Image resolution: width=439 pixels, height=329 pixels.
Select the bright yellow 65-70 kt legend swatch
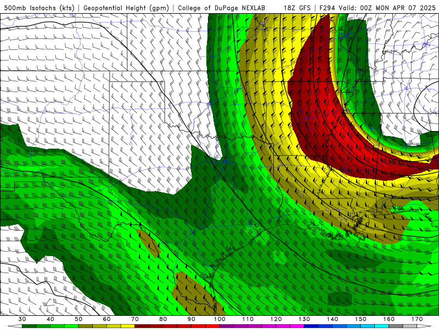(x=128, y=326)
